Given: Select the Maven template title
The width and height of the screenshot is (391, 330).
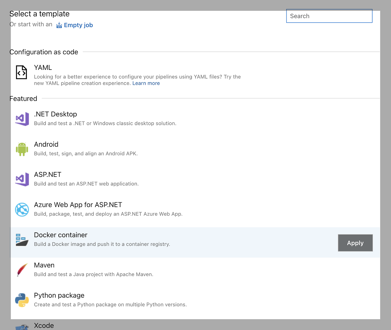Looking at the screenshot, I should 44,265.
